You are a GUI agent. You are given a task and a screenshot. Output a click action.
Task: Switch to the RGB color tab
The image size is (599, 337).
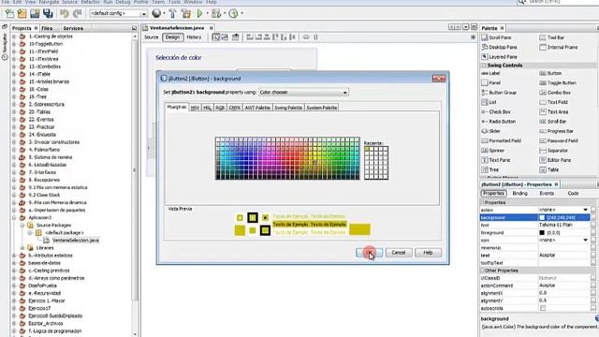[x=220, y=108]
